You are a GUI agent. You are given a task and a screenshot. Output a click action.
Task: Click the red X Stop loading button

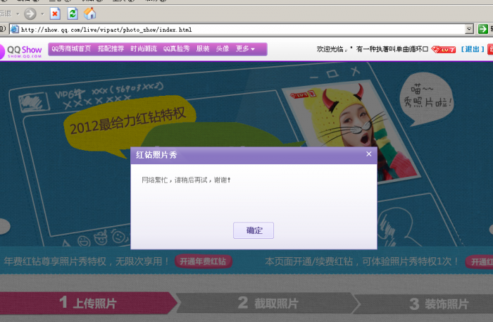tap(55, 14)
